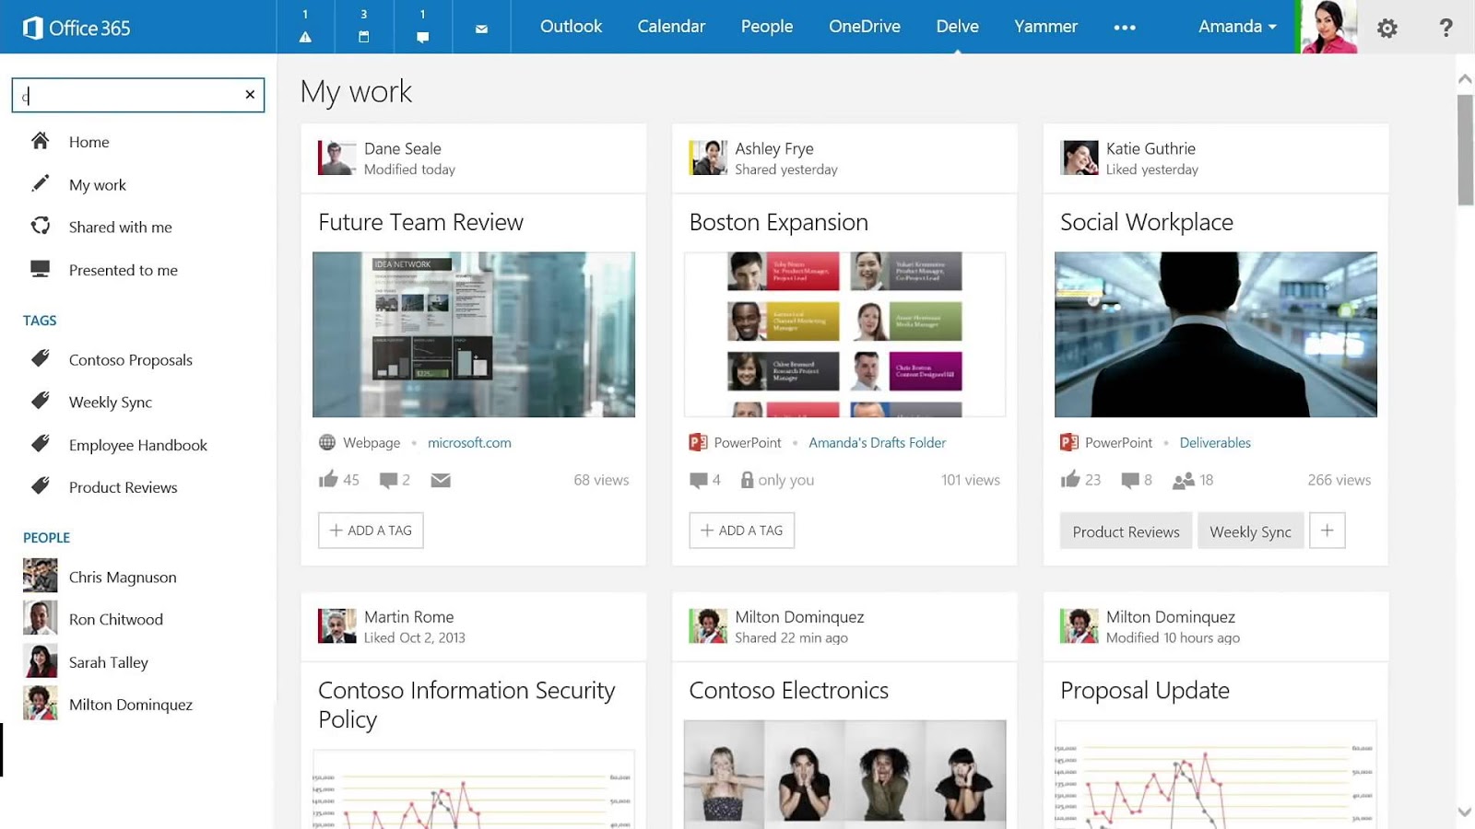Go to Yammer
This screenshot has width=1475, height=829.
1045,27
